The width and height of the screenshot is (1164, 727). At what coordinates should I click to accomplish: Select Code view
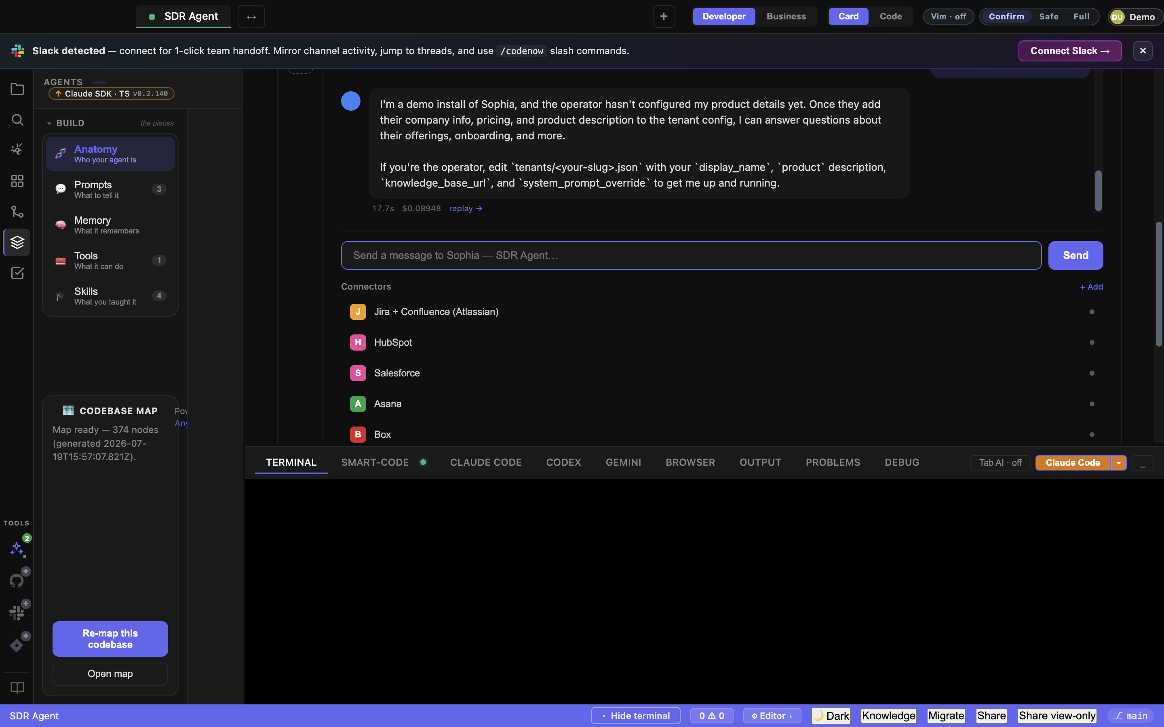pyautogui.click(x=891, y=16)
